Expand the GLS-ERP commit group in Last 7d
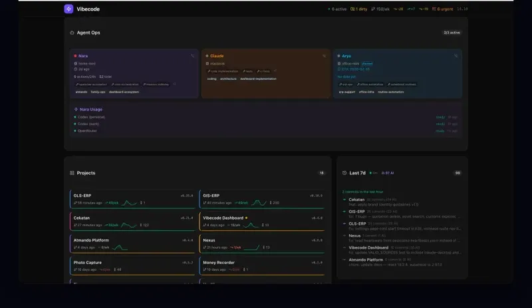The height and width of the screenshot is (308, 532). tap(344, 224)
